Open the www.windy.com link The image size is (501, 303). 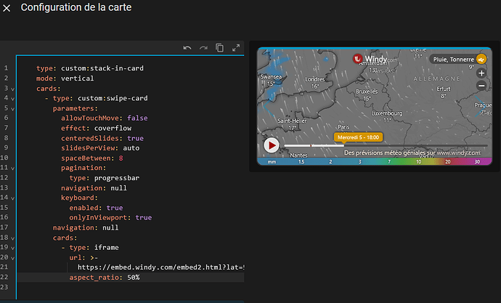point(458,153)
